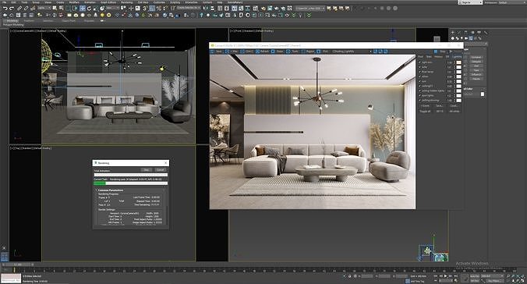
Task: Open the reference coordinate system "View" dropdown
Action: [112, 8]
